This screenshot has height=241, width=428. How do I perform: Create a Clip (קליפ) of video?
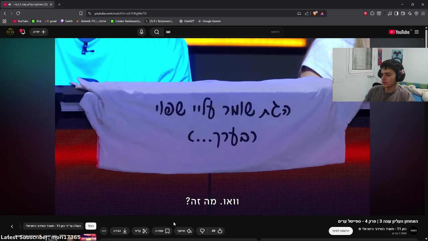pyautogui.click(x=141, y=231)
